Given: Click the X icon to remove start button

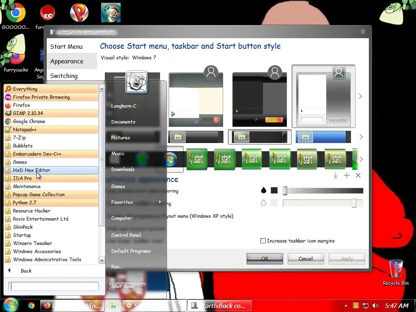Looking at the screenshot, I should tap(358, 175).
